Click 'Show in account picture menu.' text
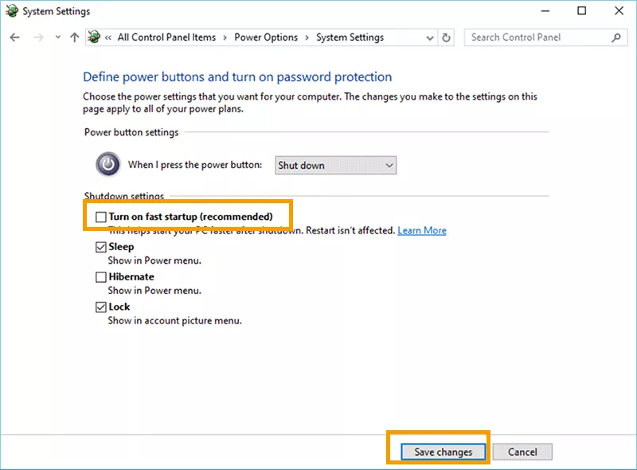The height and width of the screenshot is (470, 637). [174, 321]
